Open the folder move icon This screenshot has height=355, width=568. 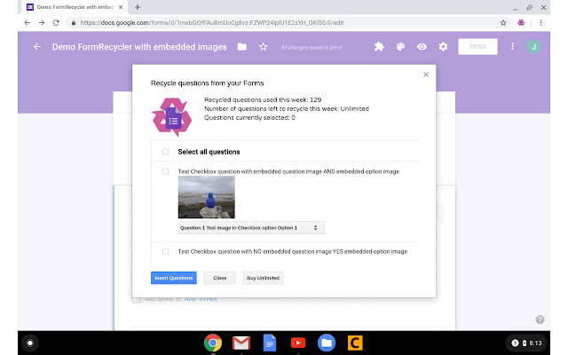point(242,47)
